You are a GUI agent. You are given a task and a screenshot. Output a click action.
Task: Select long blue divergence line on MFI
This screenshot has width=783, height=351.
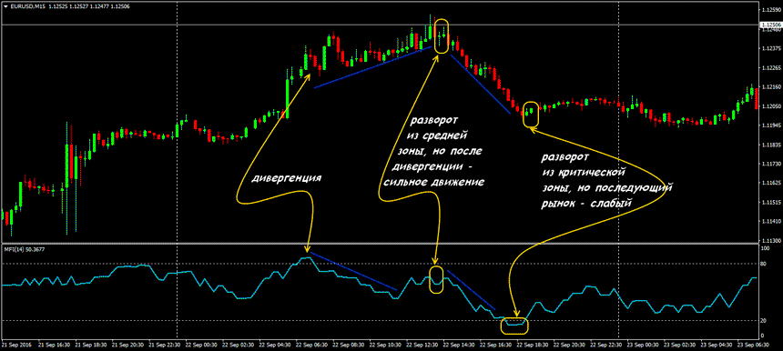click(354, 271)
